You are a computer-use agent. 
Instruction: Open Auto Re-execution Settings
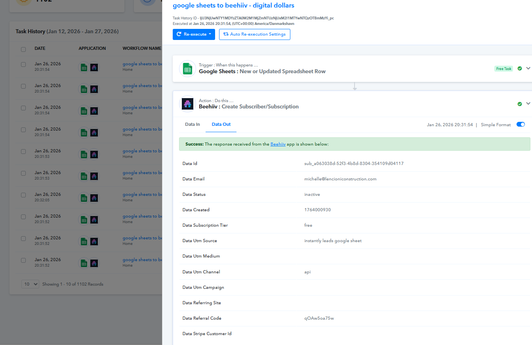(x=254, y=34)
